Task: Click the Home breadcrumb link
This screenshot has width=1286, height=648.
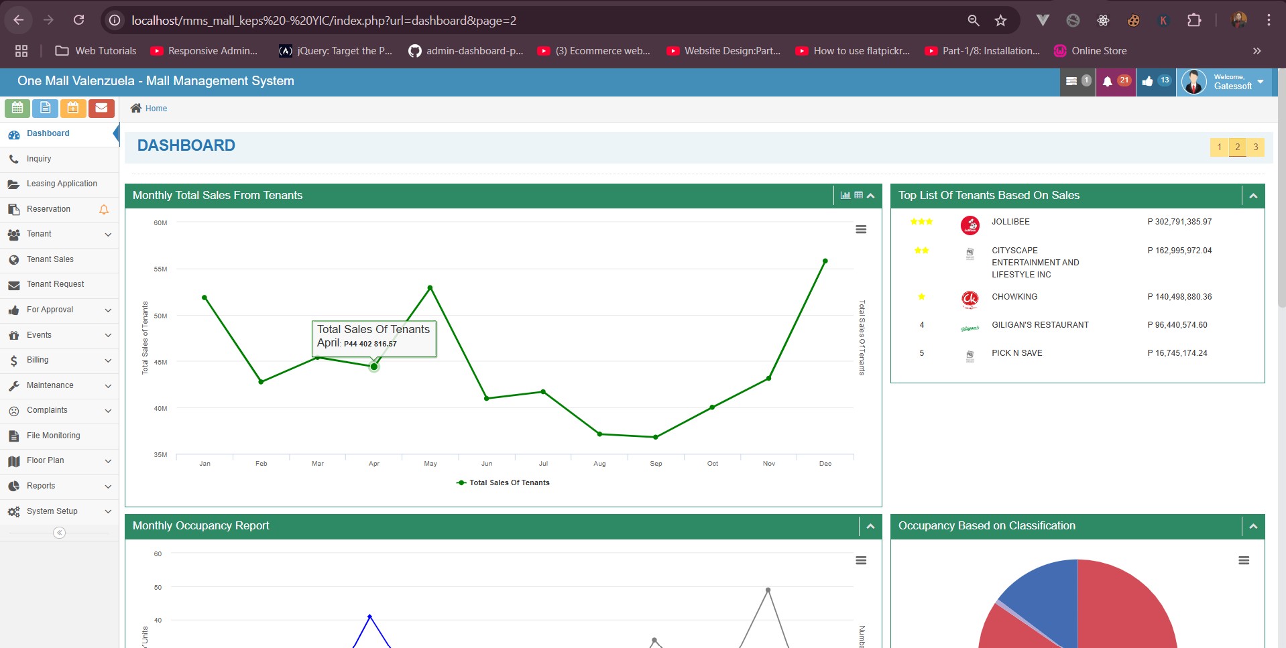Action: tap(156, 109)
